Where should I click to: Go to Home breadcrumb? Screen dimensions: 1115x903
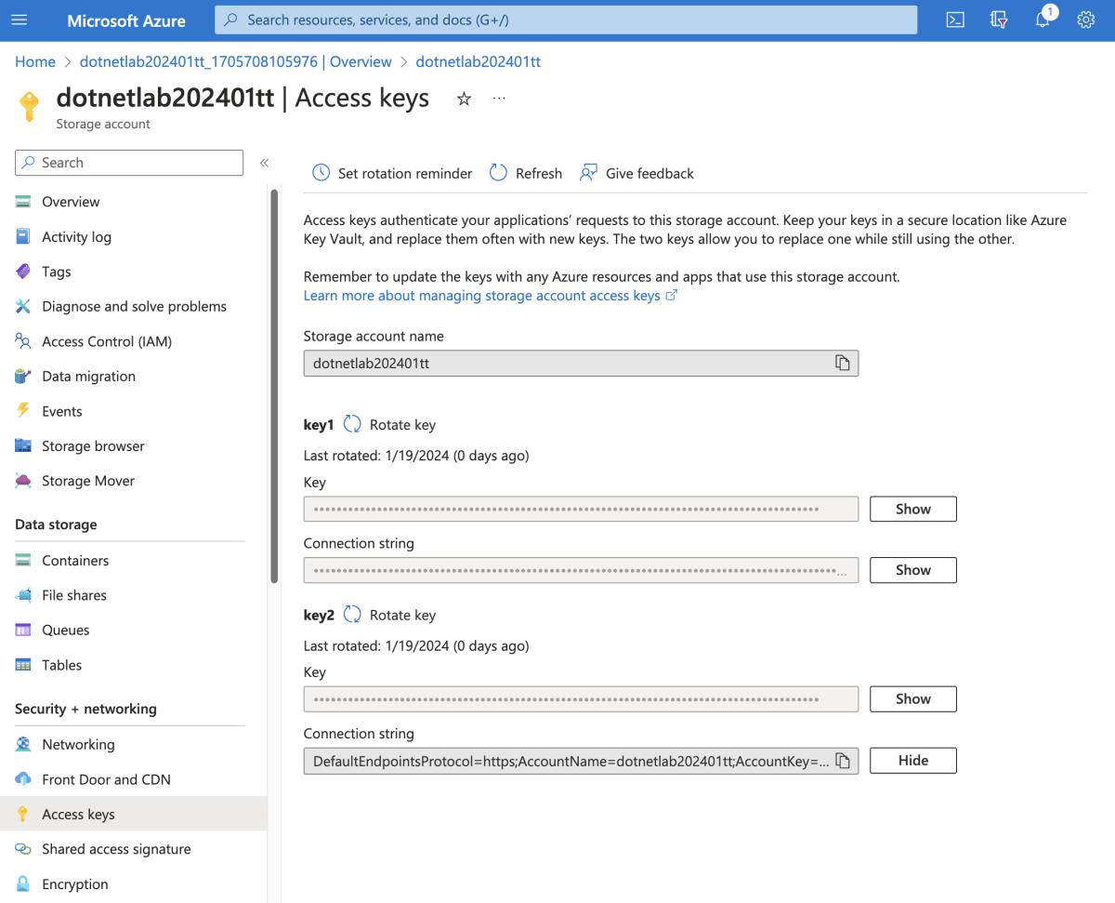(35, 61)
